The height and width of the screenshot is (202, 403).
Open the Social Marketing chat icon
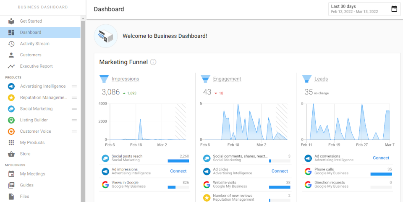(x=11, y=109)
